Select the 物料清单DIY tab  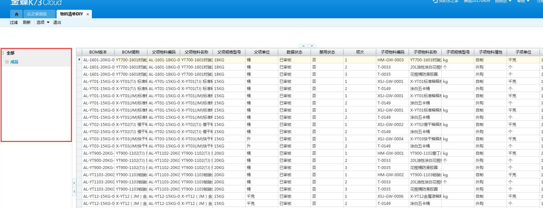click(71, 14)
